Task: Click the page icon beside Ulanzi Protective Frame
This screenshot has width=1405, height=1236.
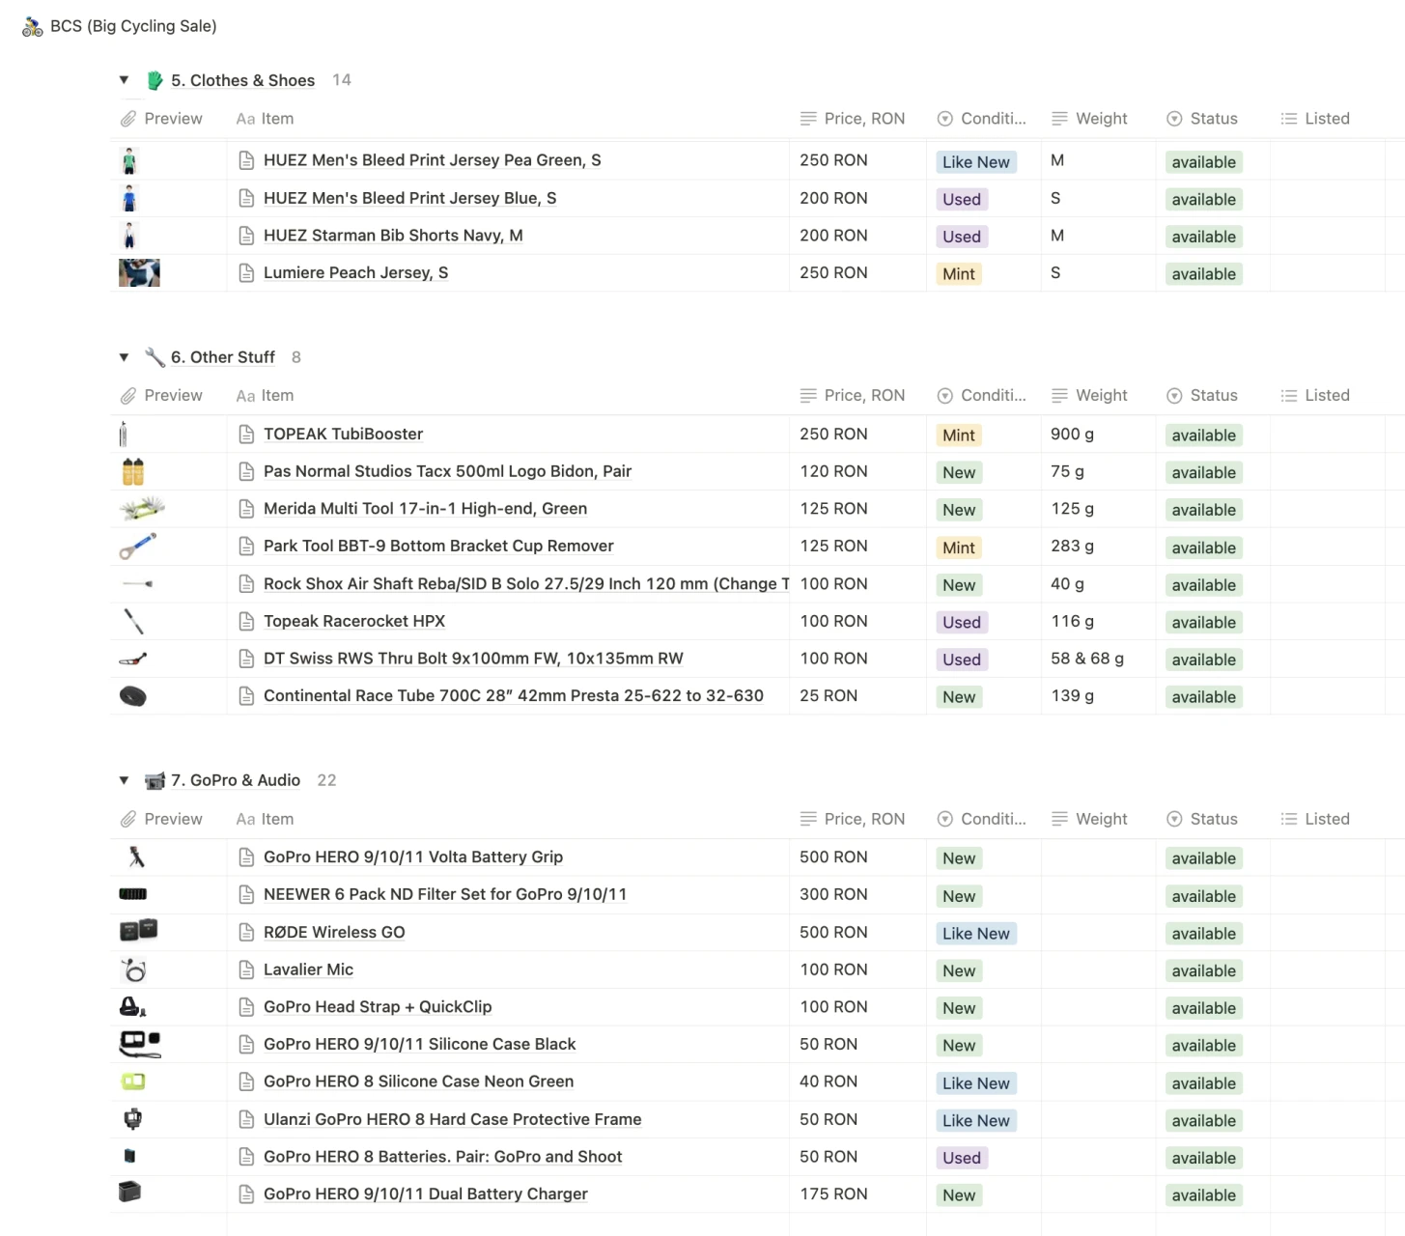Action: [246, 1120]
